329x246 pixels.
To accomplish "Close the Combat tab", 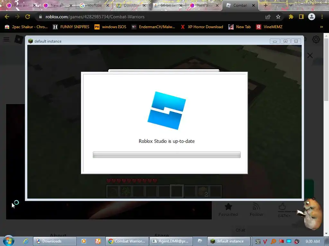I will click(253, 5).
